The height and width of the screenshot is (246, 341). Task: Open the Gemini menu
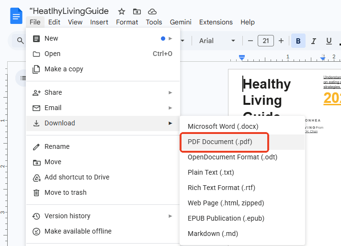click(x=181, y=22)
